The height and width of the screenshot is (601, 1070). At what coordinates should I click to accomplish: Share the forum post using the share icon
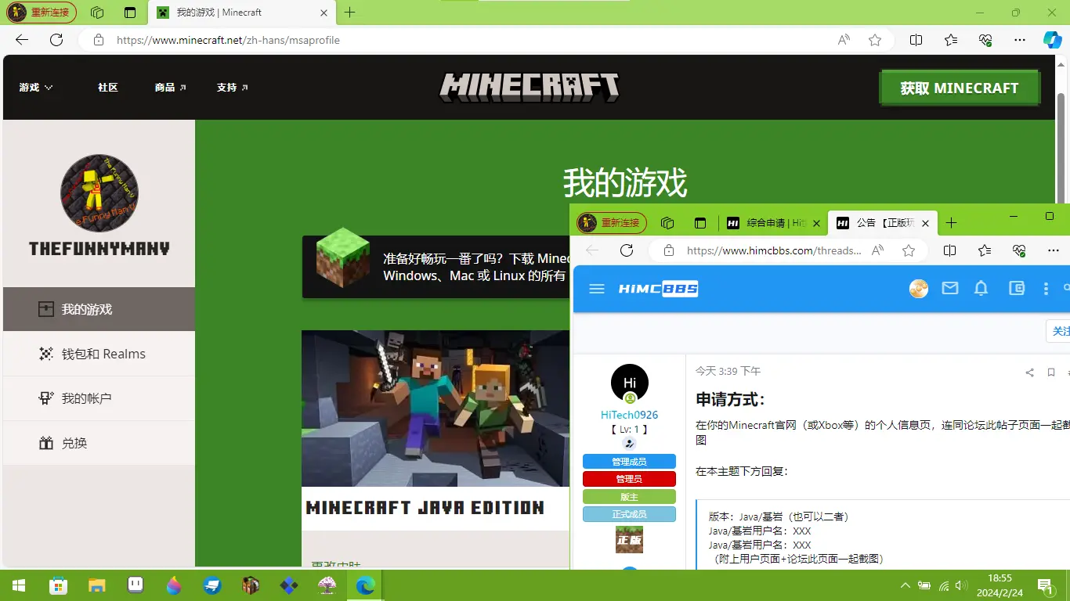(x=1029, y=372)
